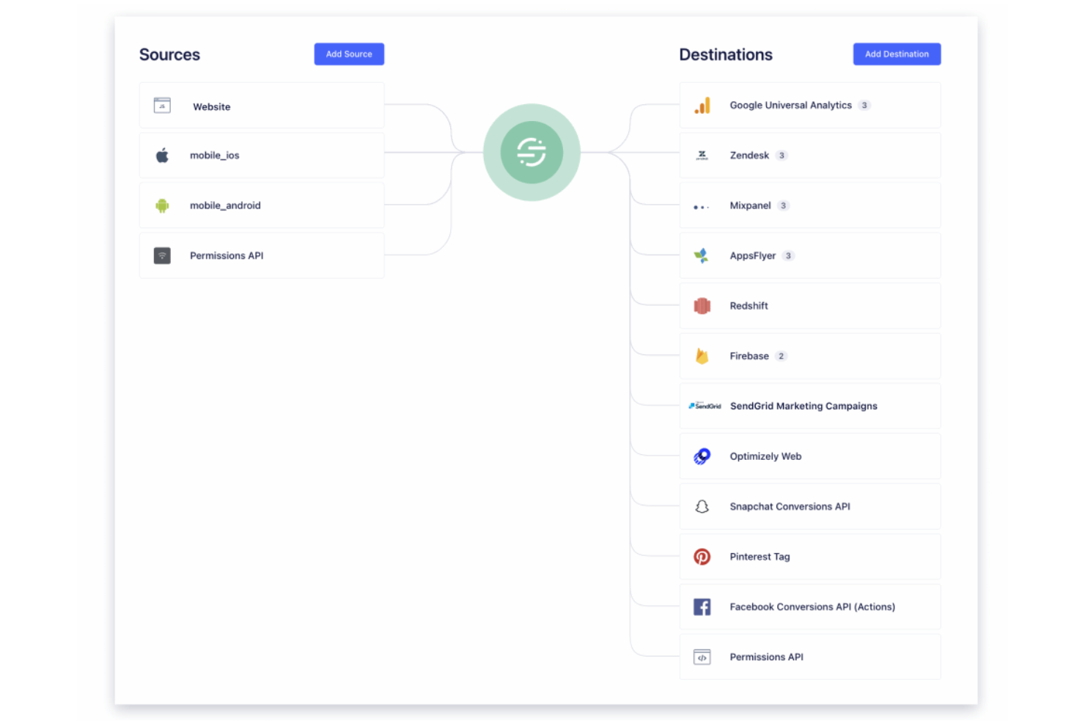Click the Facebook Conversions API icon

[x=702, y=607]
